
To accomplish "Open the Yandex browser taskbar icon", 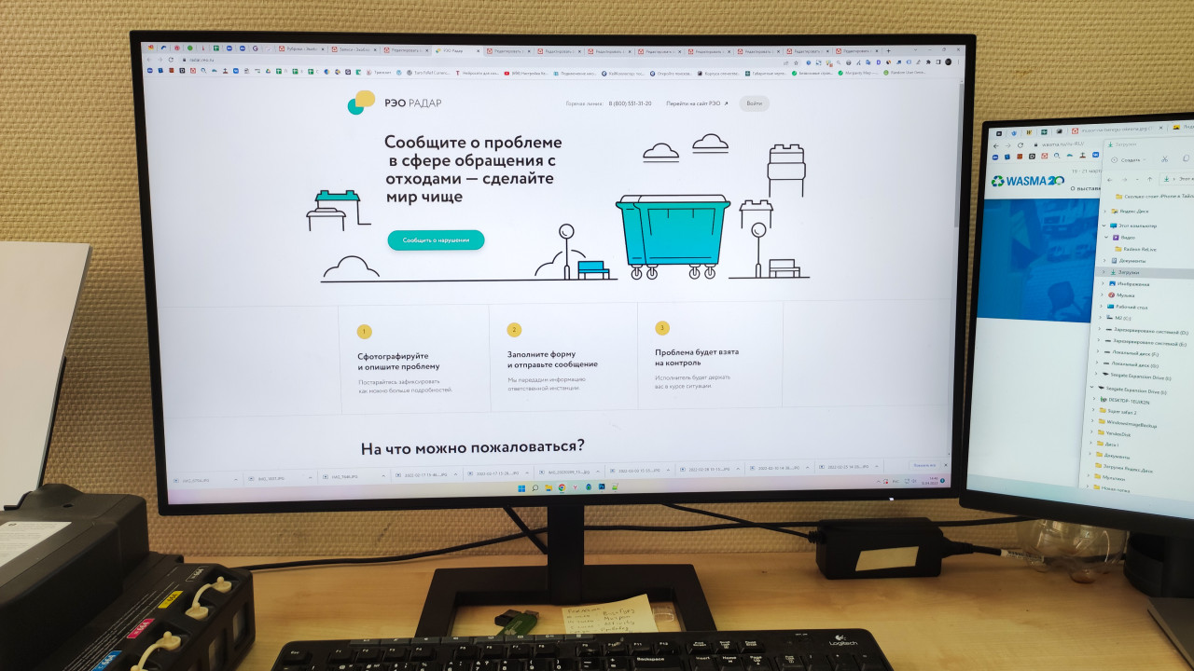I will (x=575, y=487).
